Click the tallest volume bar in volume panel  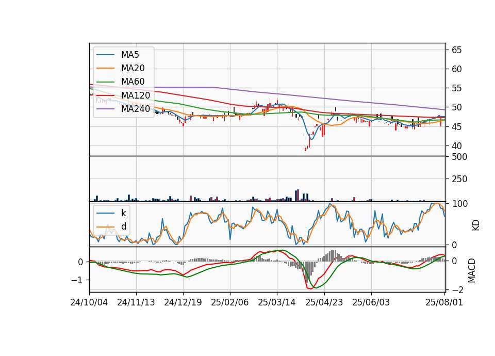299,195
